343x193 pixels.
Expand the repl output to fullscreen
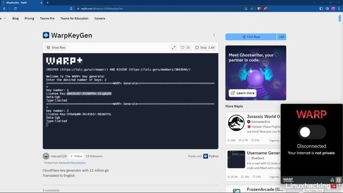pyautogui.click(x=174, y=48)
